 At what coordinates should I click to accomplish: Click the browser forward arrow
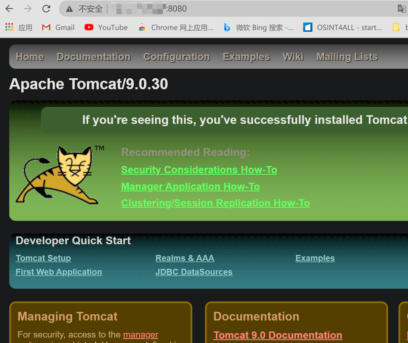click(x=28, y=9)
